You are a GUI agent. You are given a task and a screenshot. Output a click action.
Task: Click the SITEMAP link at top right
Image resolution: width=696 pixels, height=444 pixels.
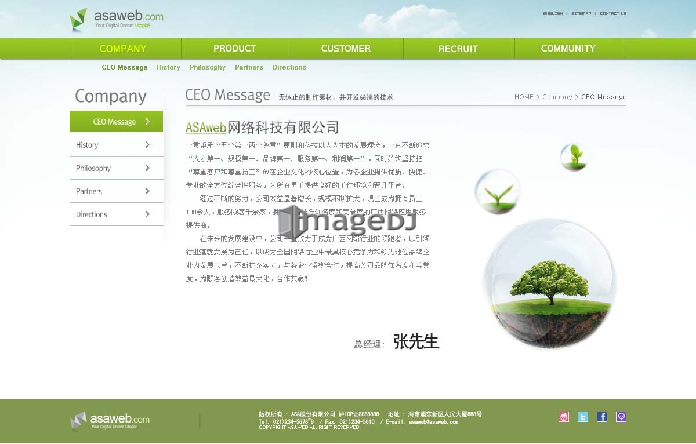[581, 13]
